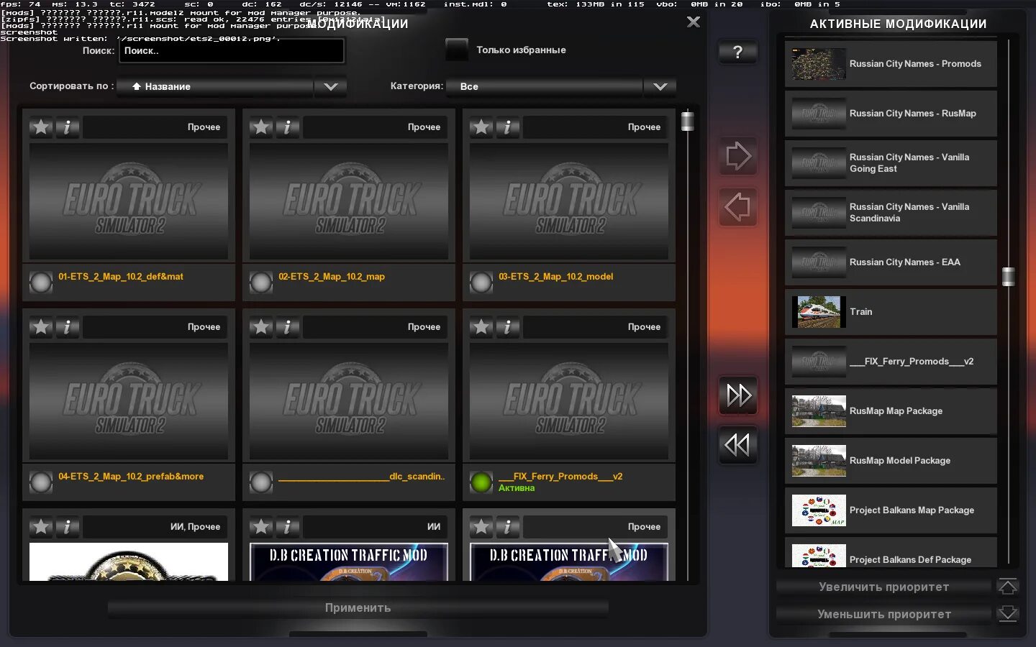This screenshot has height=647, width=1036.
Task: Click the decrease priority down-arrow icon
Action: [x=1008, y=614]
